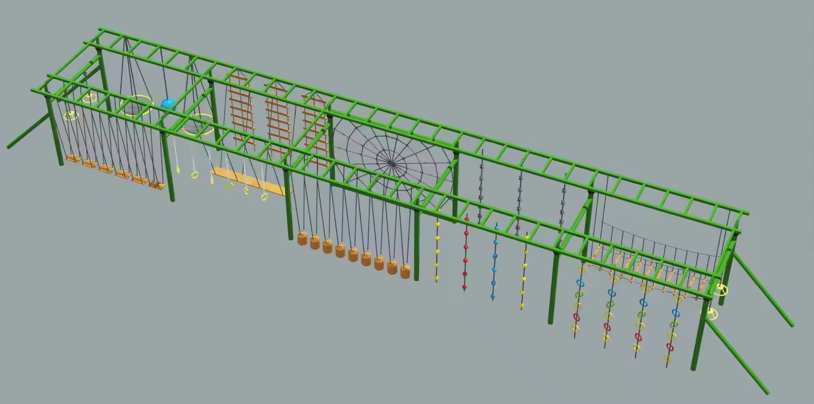This screenshot has height=404, width=814.
Task: Select the spider web climbing net center
Action: click(392, 162)
